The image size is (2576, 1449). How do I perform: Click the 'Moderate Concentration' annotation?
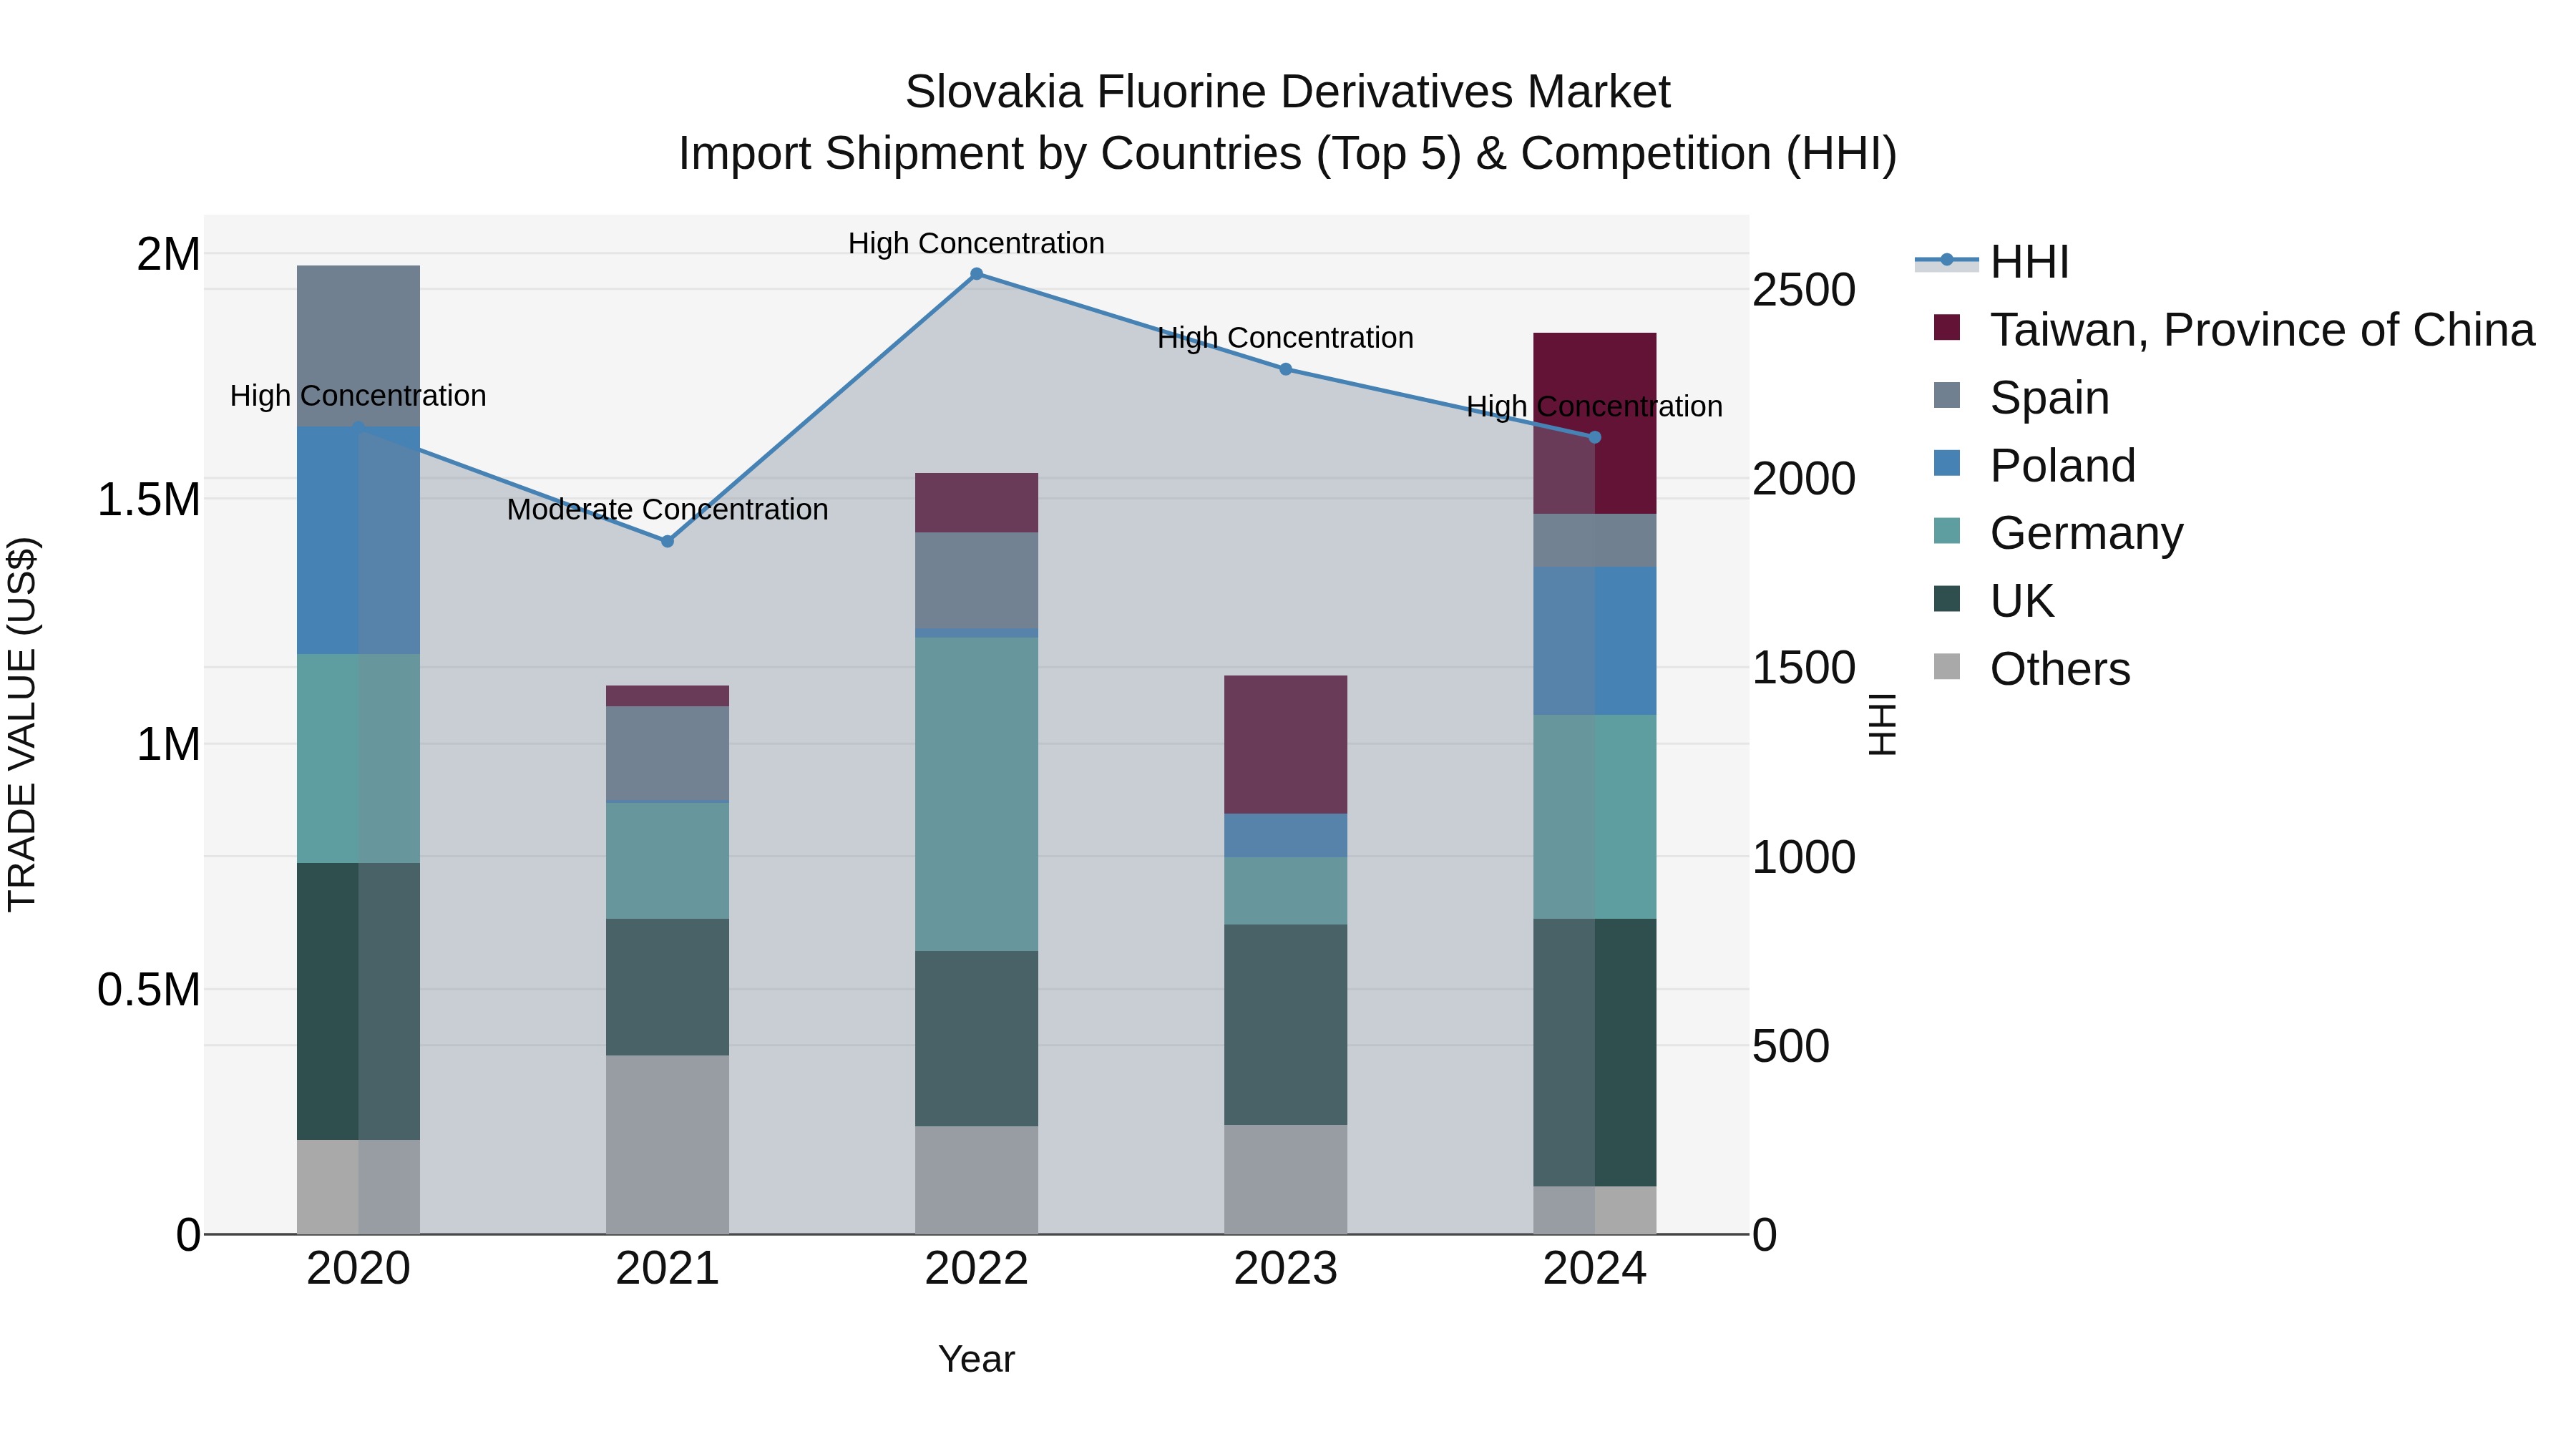tap(668, 509)
